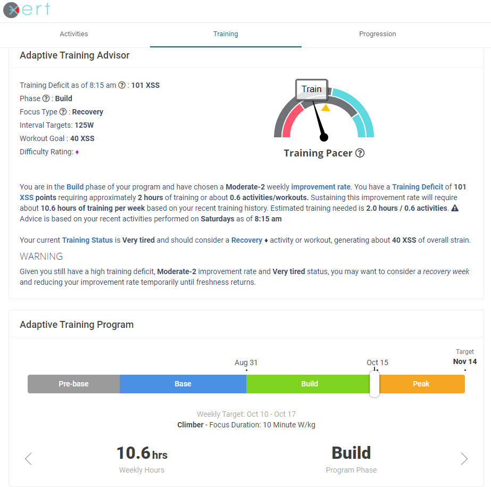Click the warning triangle after estimated training
This screenshot has height=487, width=491.
456,208
